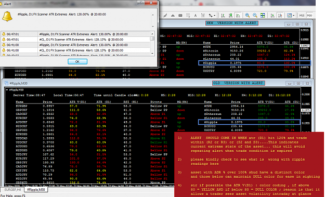Viewport: 325px width, 197px height.
Task: Select the M30 timeframe button
Action: click(x=309, y=16)
